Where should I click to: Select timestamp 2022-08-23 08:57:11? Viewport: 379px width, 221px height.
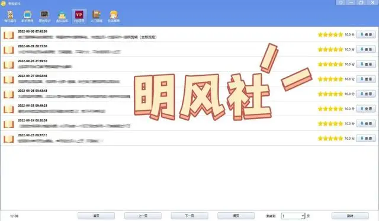(x=33, y=135)
